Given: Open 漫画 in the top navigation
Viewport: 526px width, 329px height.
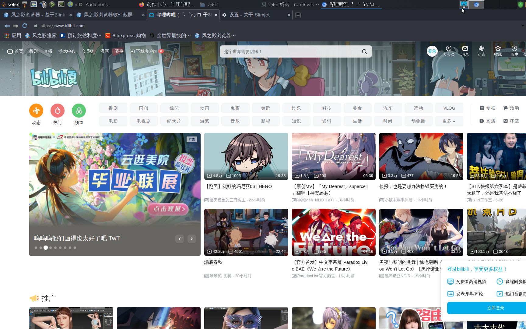Looking at the screenshot, I should pos(105,51).
